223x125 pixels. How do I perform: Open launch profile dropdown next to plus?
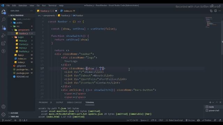point(213,102)
